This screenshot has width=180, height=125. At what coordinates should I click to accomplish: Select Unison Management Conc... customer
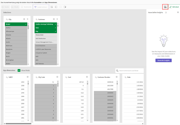tap(46, 42)
